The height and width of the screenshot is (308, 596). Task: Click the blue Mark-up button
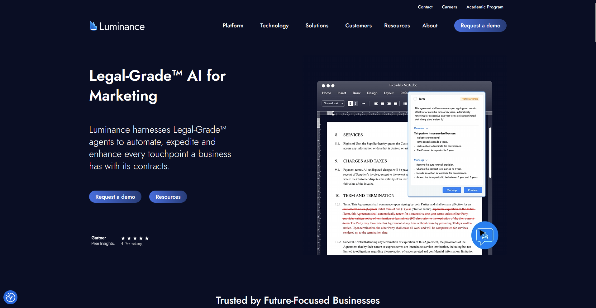click(451, 190)
